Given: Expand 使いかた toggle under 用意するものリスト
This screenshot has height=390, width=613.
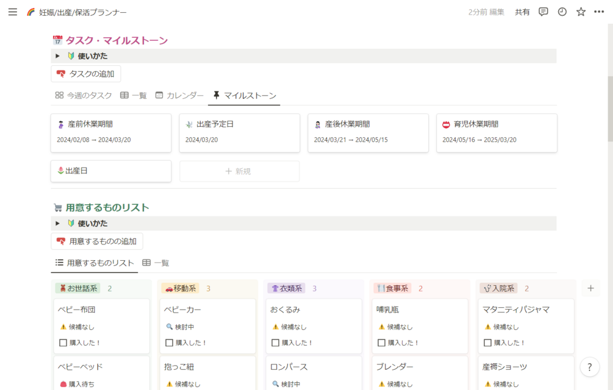Looking at the screenshot, I should (57, 223).
